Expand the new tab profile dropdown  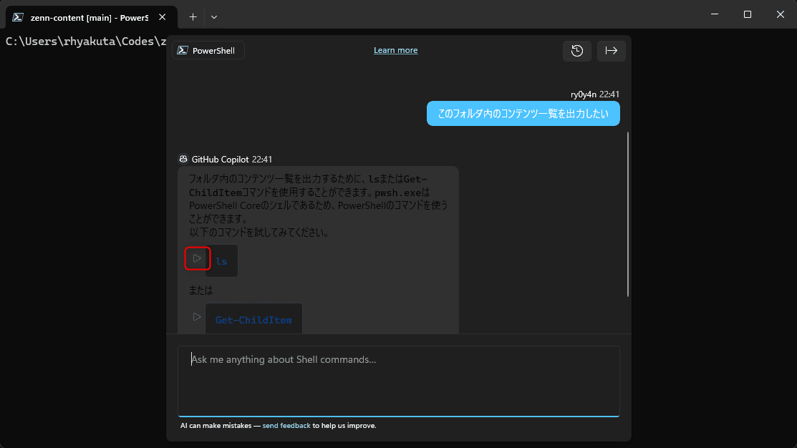(x=214, y=17)
